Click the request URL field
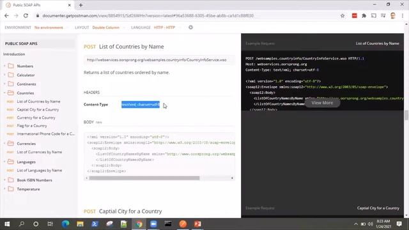This screenshot has height=230, width=409. coord(159,60)
